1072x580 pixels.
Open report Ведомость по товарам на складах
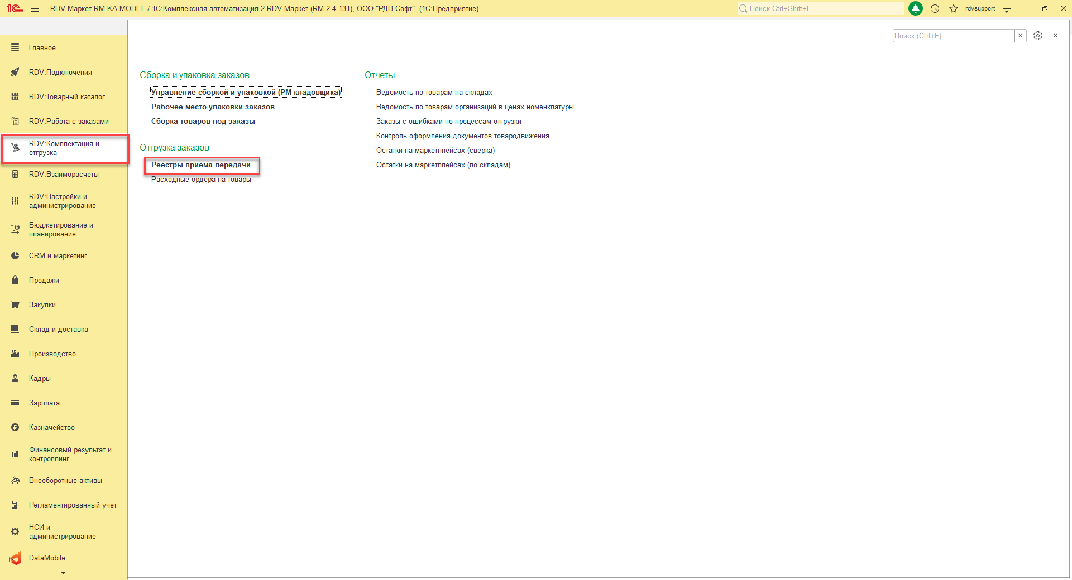pyautogui.click(x=434, y=93)
